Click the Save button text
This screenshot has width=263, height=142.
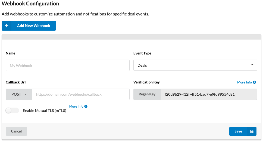click(x=238, y=131)
